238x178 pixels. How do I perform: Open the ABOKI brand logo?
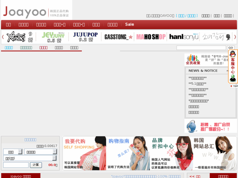click(19, 37)
